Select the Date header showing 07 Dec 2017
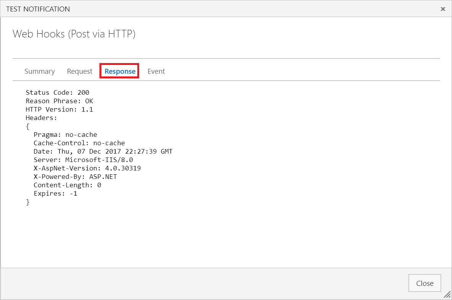Viewport: 452px width, 300px height. [x=102, y=151]
